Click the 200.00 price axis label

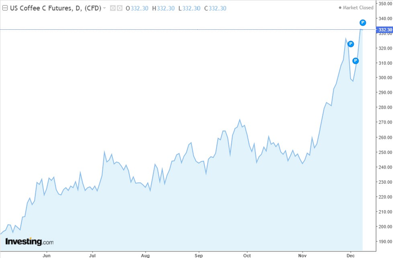pyautogui.click(x=385, y=227)
